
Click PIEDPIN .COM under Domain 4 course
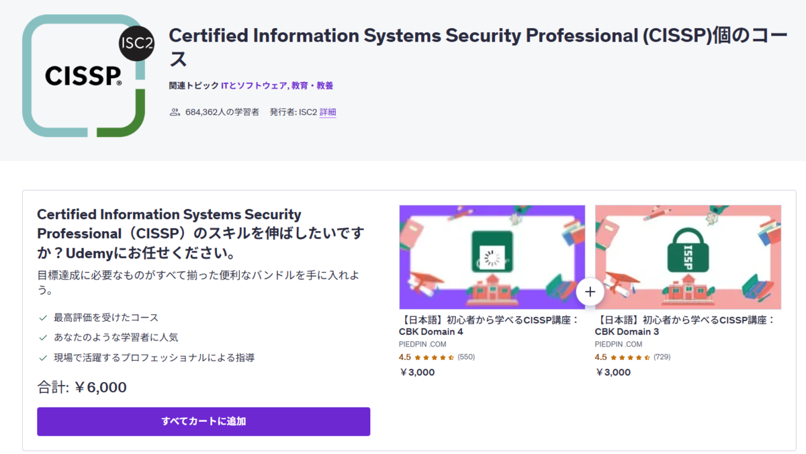coord(422,344)
